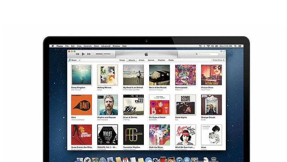
Task: Select the Strange Clouds album cover
Action: coord(211,105)
